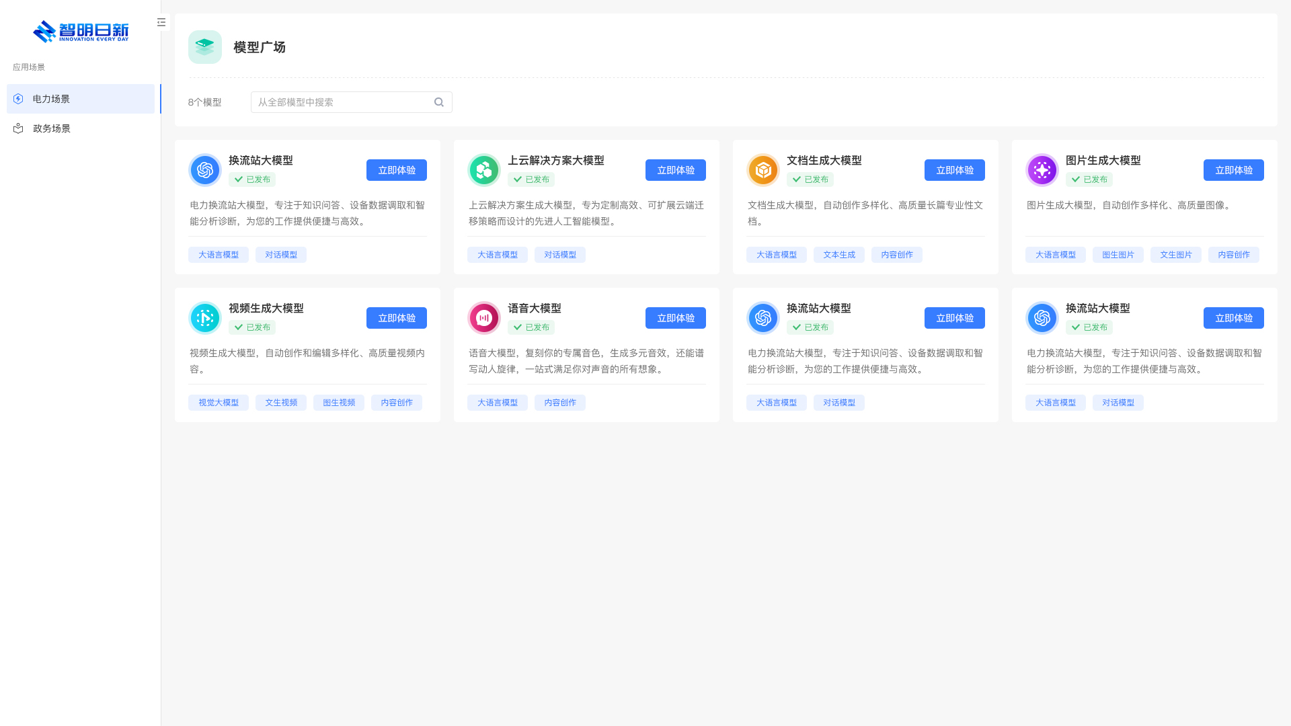This screenshot has height=726, width=1291.
Task: Click the search magnifier icon
Action: click(x=439, y=102)
